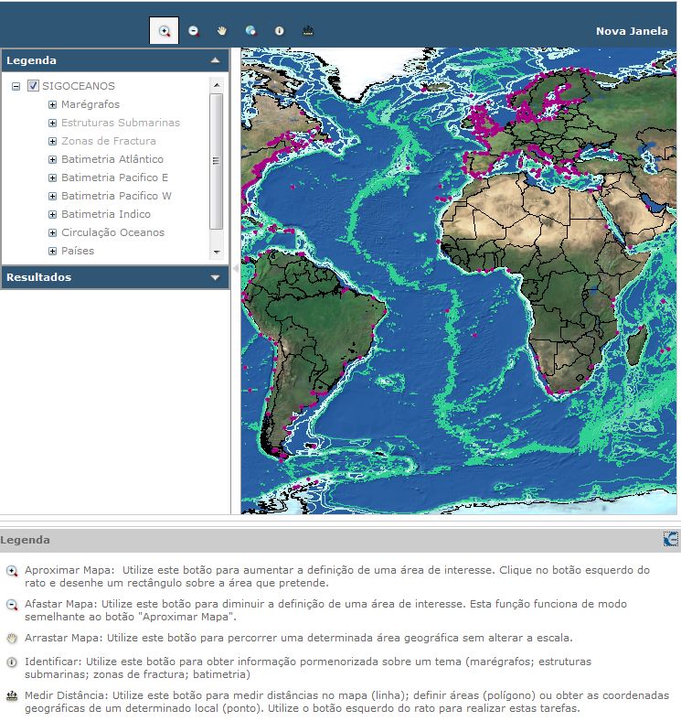Viewport: 681px width, 721px height.
Task: Select the Batimetria Atlântico layer label
Action: (x=112, y=159)
